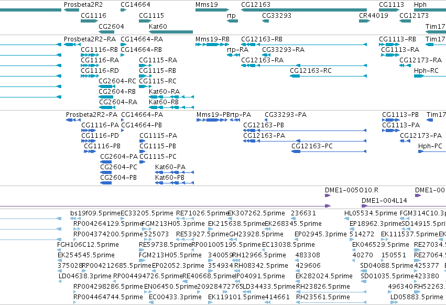Select the Prosbeta2R2 gene feature
The width and height of the screenshot is (446, 305).
[71, 10]
